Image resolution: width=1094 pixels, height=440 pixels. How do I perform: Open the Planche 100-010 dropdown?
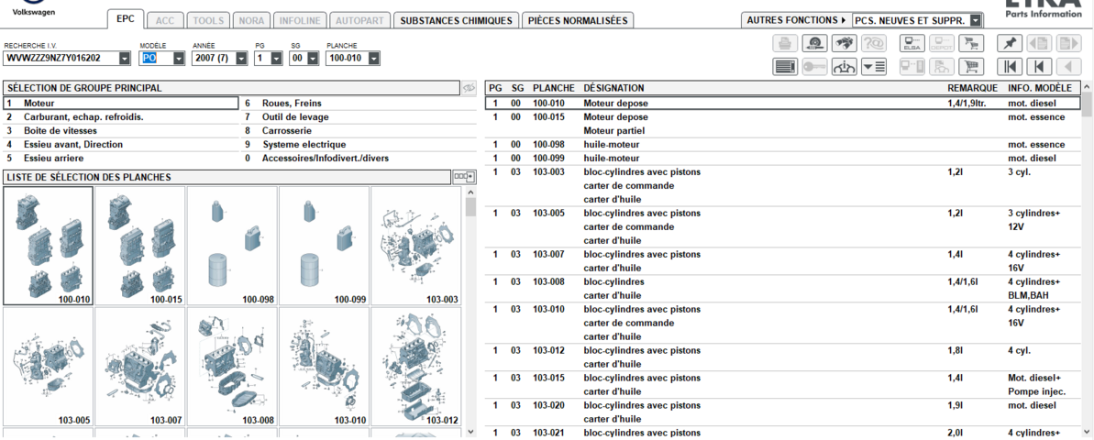pyautogui.click(x=374, y=59)
